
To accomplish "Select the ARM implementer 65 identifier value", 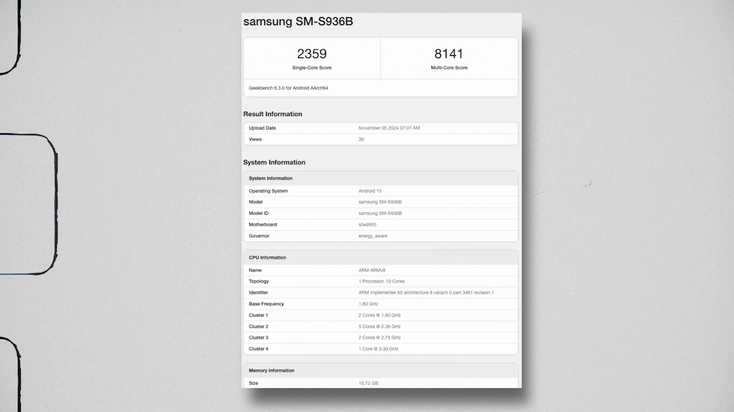I will 426,292.
